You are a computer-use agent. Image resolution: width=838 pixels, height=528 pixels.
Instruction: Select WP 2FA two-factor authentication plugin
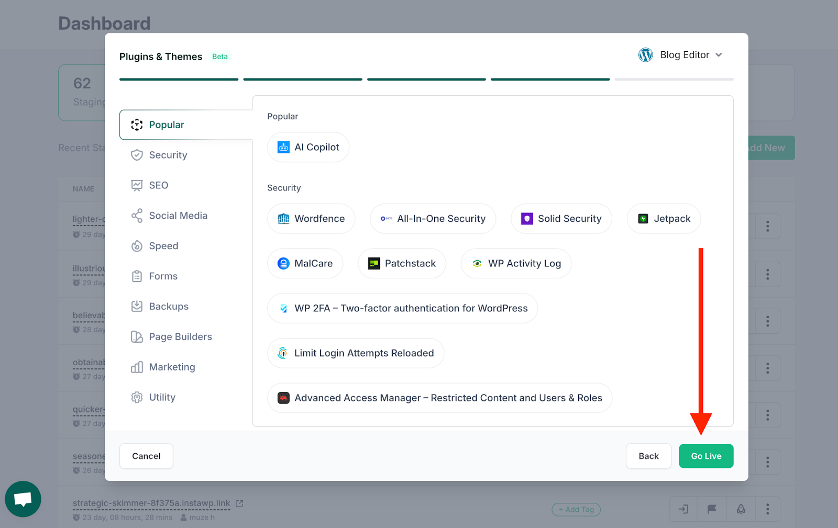402,308
